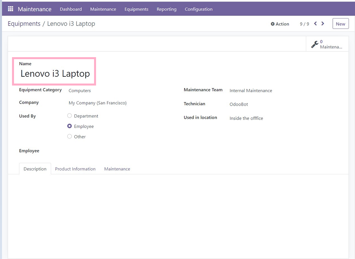Click the Used By label
Image resolution: width=355 pixels, height=259 pixels.
(27, 116)
